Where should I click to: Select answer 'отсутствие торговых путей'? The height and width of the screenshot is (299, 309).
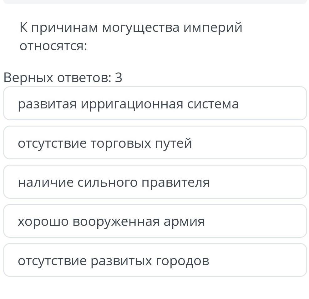tap(155, 143)
